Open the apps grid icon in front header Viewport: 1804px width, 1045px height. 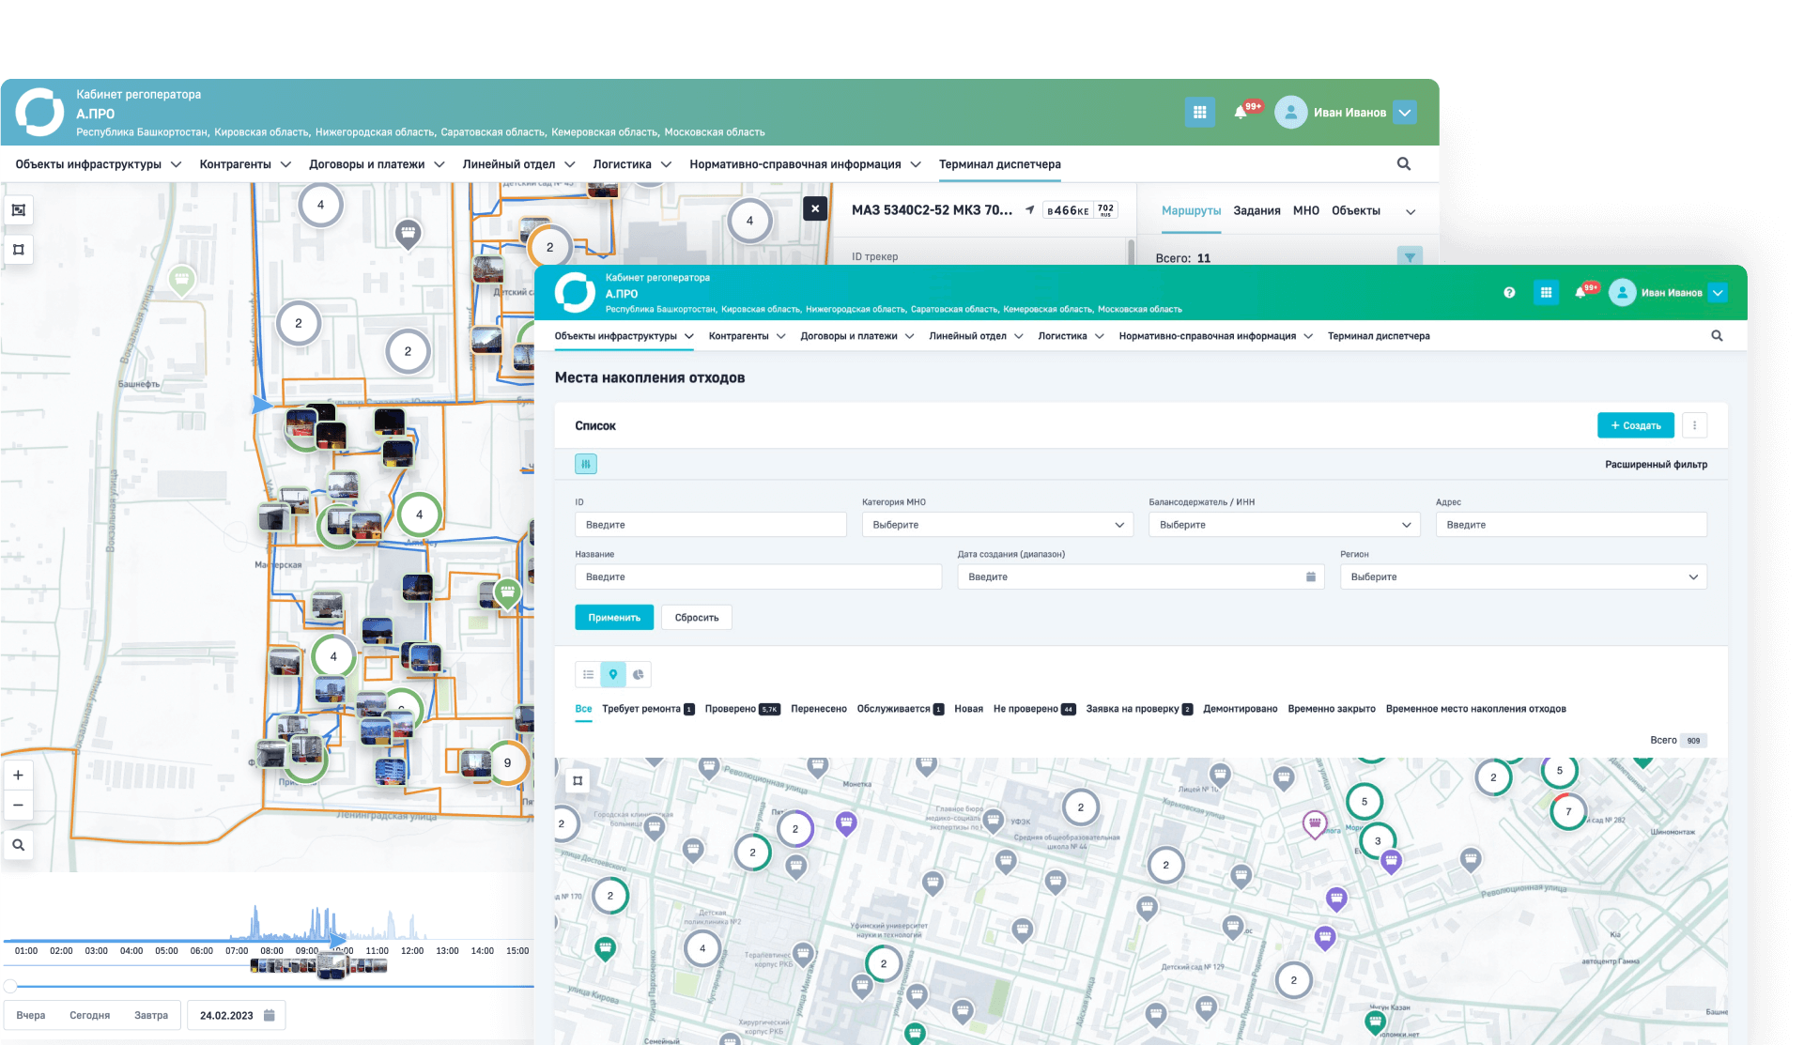click(x=1545, y=293)
